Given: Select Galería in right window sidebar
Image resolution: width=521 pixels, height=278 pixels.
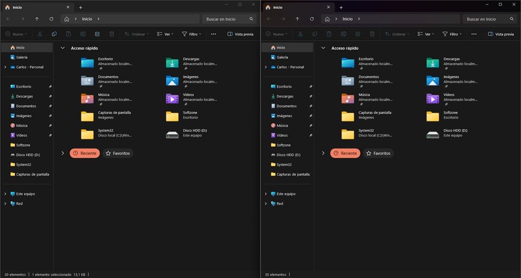Looking at the screenshot, I should tap(282, 57).
